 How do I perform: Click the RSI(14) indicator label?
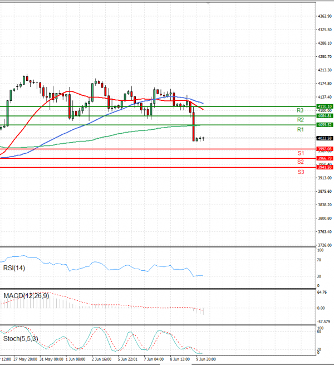point(14,268)
